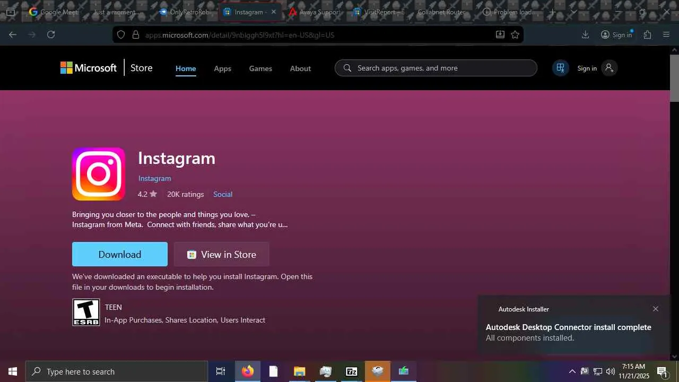679x382 pixels.
Task: Open the browser extensions menu
Action: point(647,34)
